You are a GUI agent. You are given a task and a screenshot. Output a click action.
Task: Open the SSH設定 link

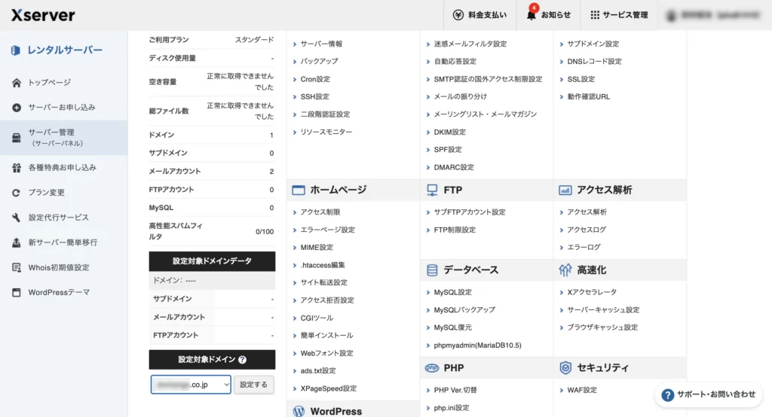coord(315,96)
